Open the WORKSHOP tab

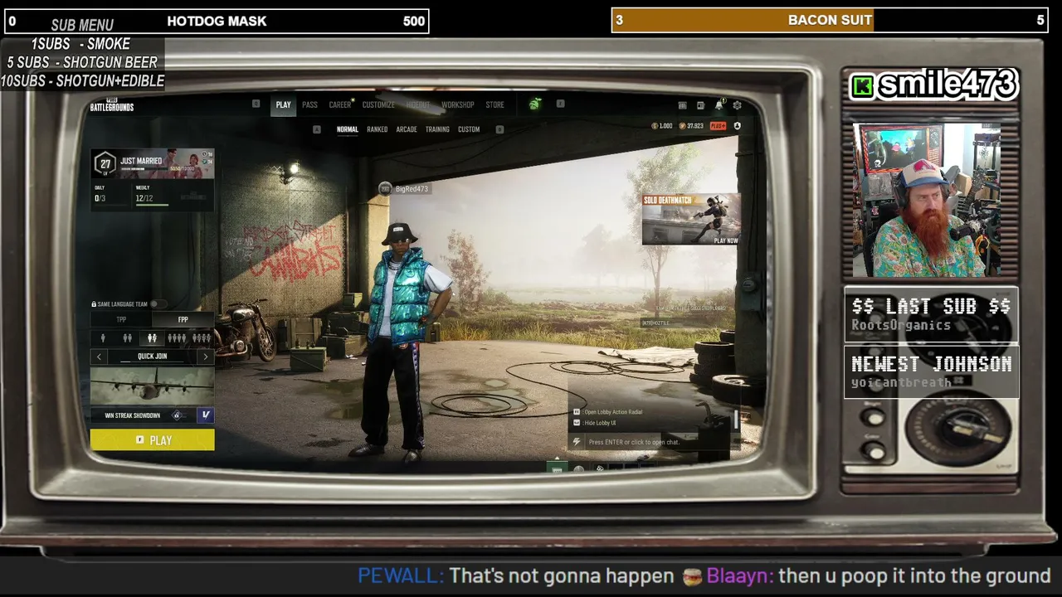click(457, 105)
